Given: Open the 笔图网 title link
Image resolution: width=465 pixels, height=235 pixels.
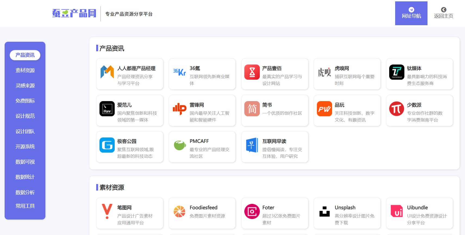Looking at the screenshot, I should click(124, 208).
